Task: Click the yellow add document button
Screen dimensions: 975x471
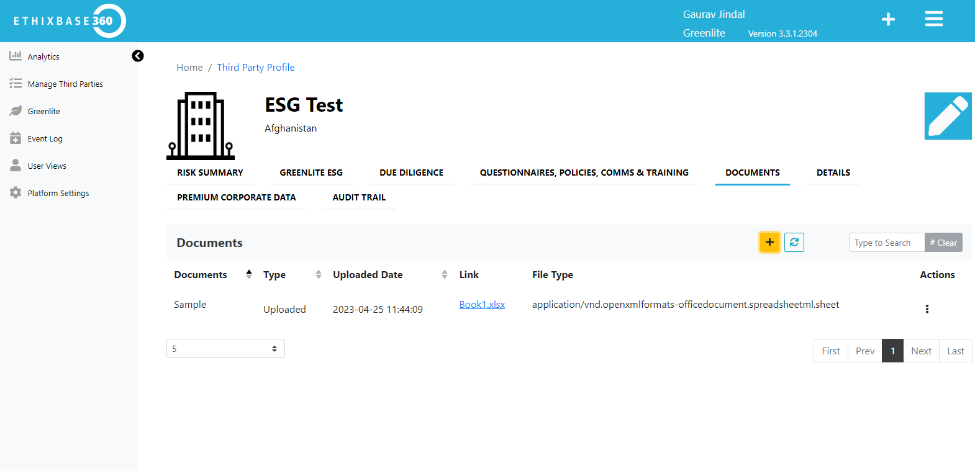Action: (x=769, y=242)
